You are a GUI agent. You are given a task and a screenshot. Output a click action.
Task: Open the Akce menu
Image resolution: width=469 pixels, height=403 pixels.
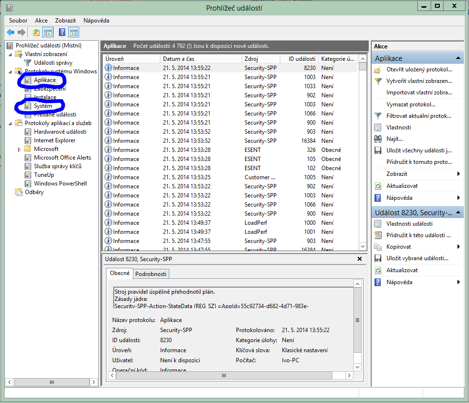(41, 21)
